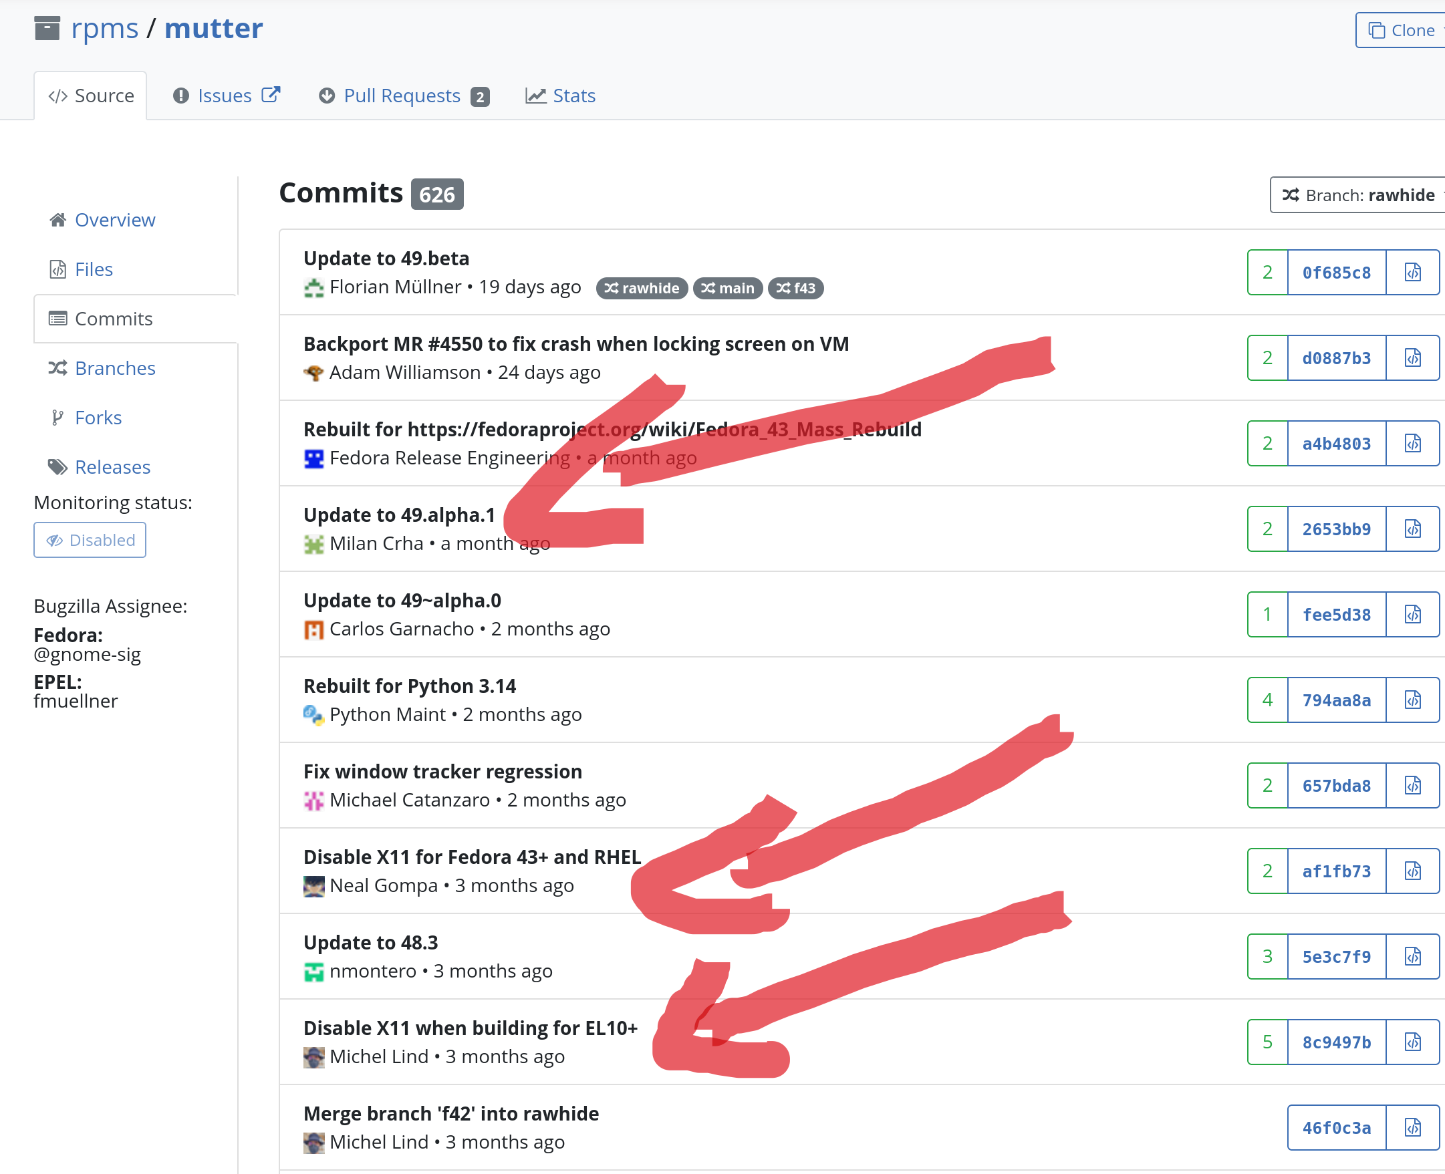1445x1174 pixels.
Task: Open the 'Rebuilt for Python 3.14' commit
Action: pos(410,686)
